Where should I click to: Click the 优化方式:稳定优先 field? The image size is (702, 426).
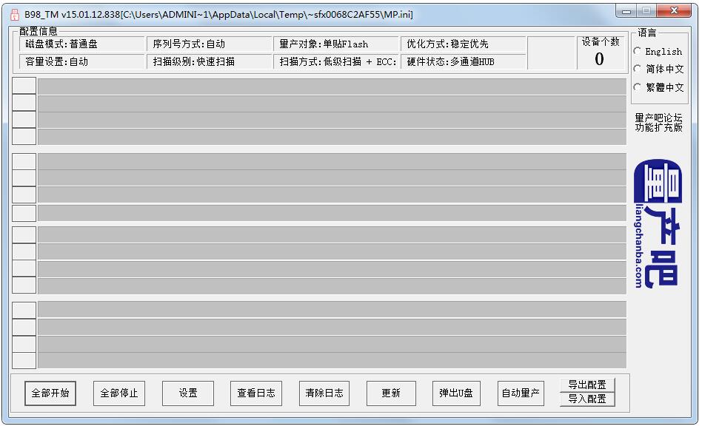(463, 44)
